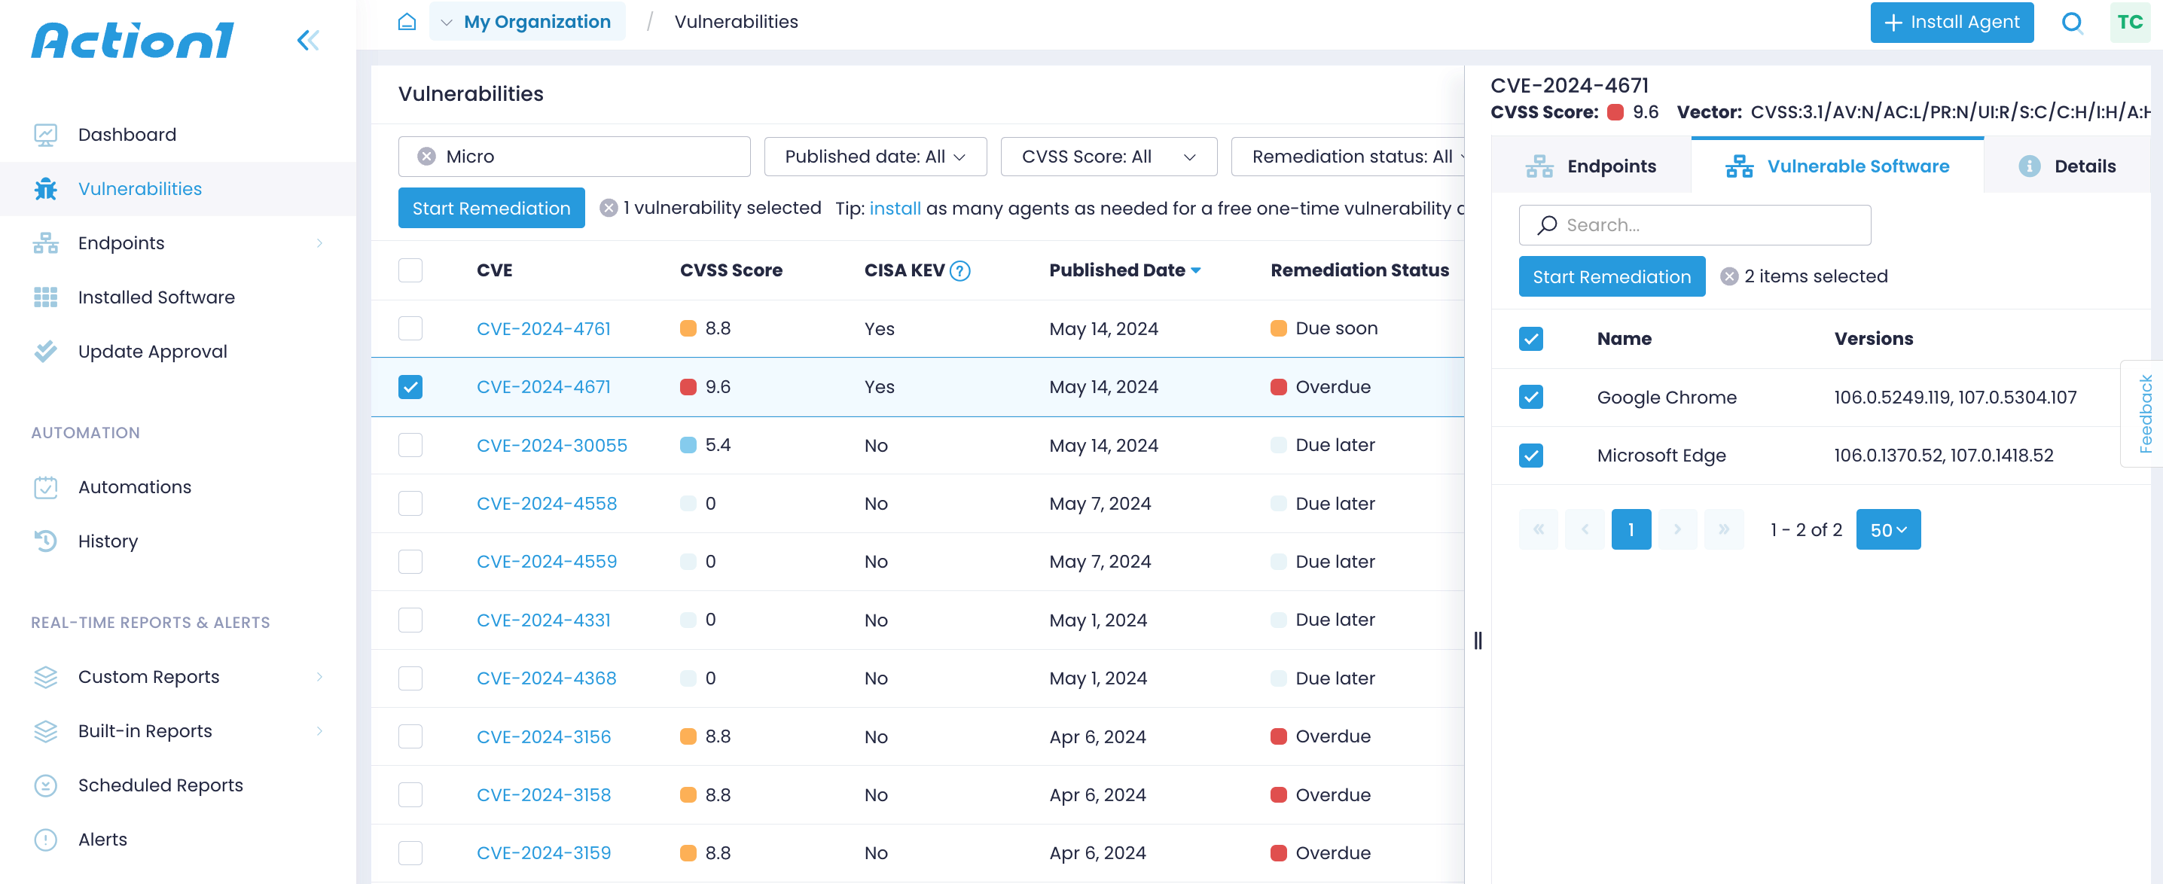This screenshot has height=884, width=2163.
Task: Click the Update Approval checkmark icon
Action: tap(46, 351)
